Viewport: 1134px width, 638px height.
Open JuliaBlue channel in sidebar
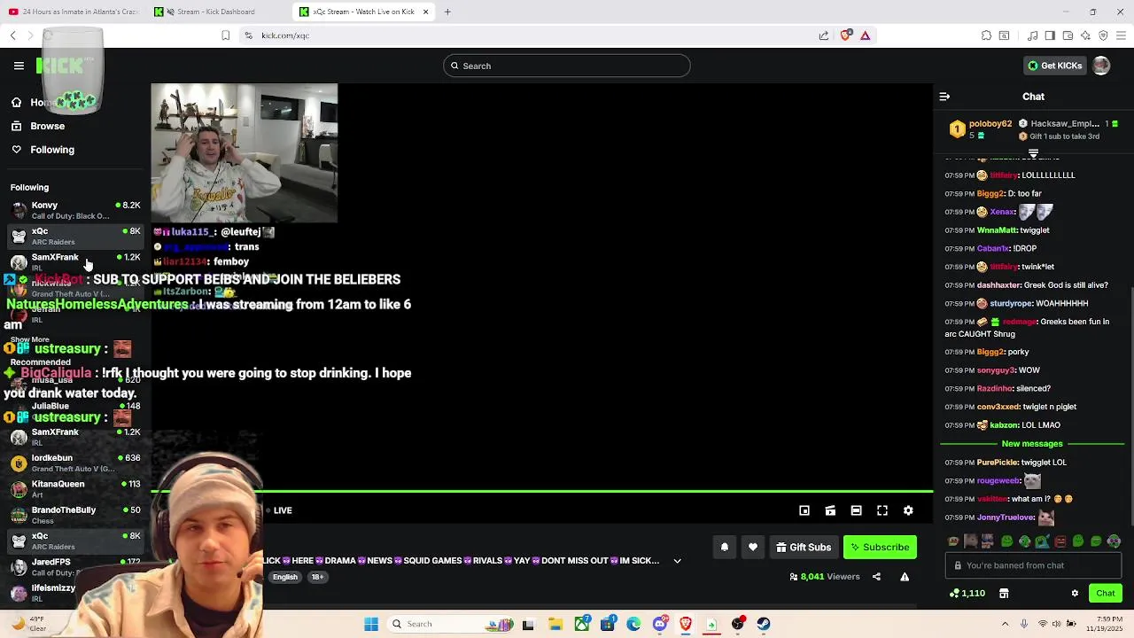pos(75,411)
